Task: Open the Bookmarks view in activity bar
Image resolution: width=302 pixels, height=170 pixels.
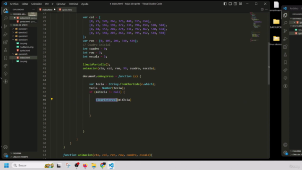Action: pos(5,58)
